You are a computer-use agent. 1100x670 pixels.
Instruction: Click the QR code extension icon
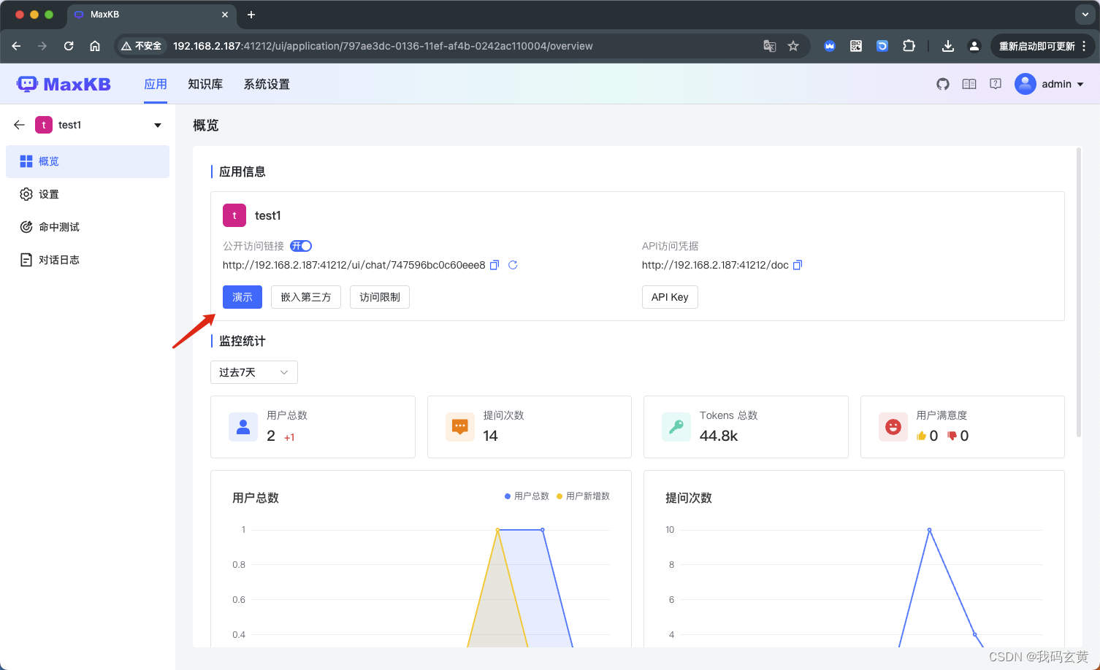click(856, 46)
